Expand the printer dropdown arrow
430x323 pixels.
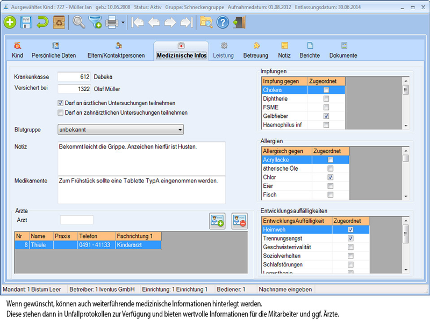[123, 23]
